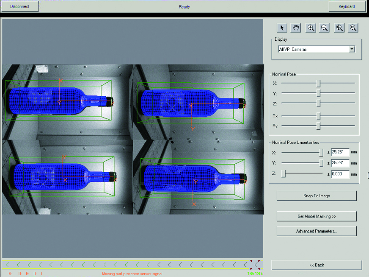Screen dimensions: 369x277
Task: Open Set Model Masking options
Action: 317,216
